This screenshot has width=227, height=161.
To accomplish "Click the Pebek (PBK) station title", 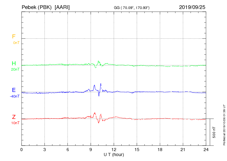I will [37, 7].
